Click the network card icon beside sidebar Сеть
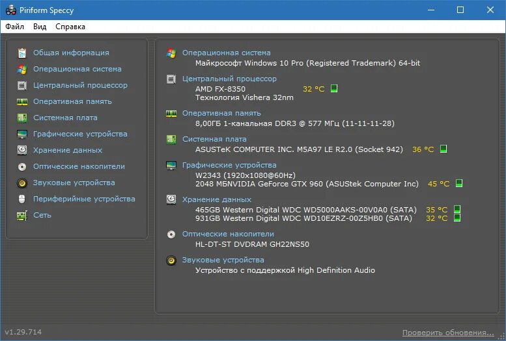Image resolution: width=506 pixels, height=341 pixels. [x=22, y=216]
